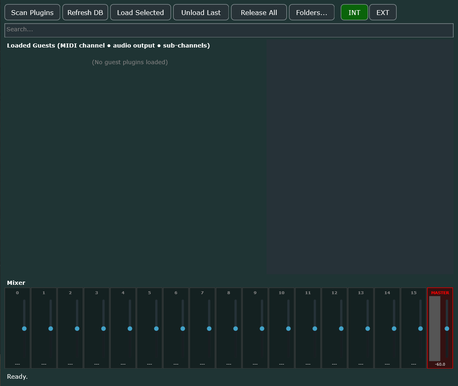The image size is (458, 386).
Task: Click the MASTER channel fader knob
Action: pos(447,328)
